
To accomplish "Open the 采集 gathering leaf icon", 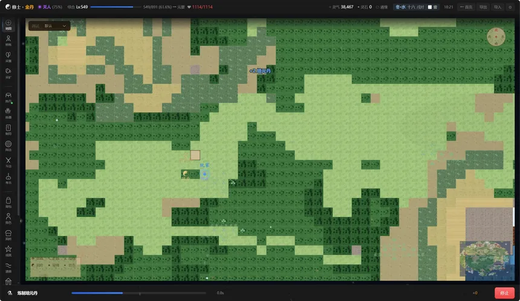I will [x=8, y=57].
